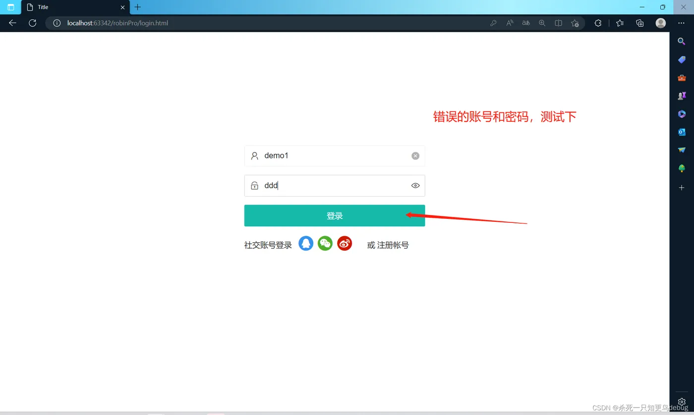The height and width of the screenshot is (415, 694).
Task: Close the Title tab
Action: 123,7
